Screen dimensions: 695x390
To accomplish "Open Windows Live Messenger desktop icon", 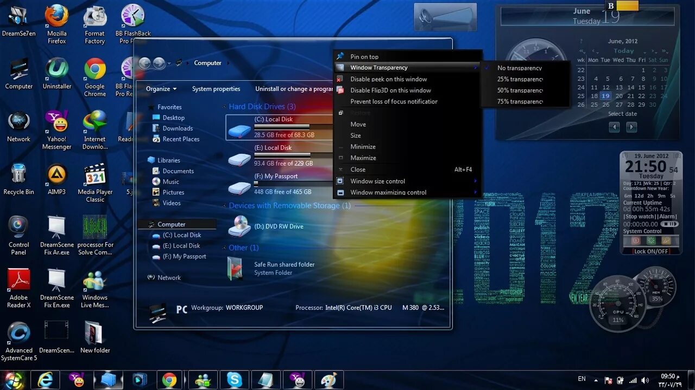I will 94,289.
